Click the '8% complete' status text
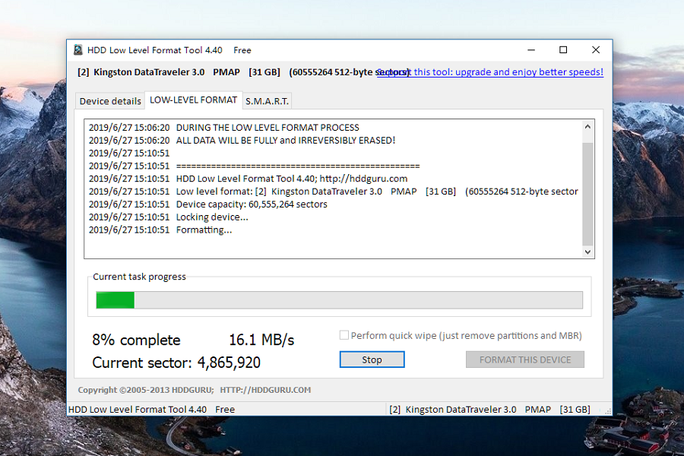The image size is (684, 456). (x=136, y=340)
